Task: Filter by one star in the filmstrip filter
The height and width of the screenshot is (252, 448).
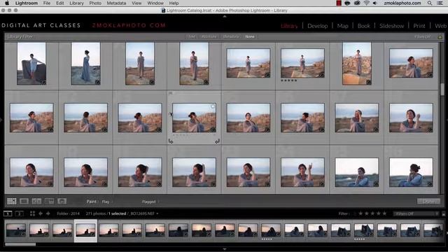Action: [361, 213]
